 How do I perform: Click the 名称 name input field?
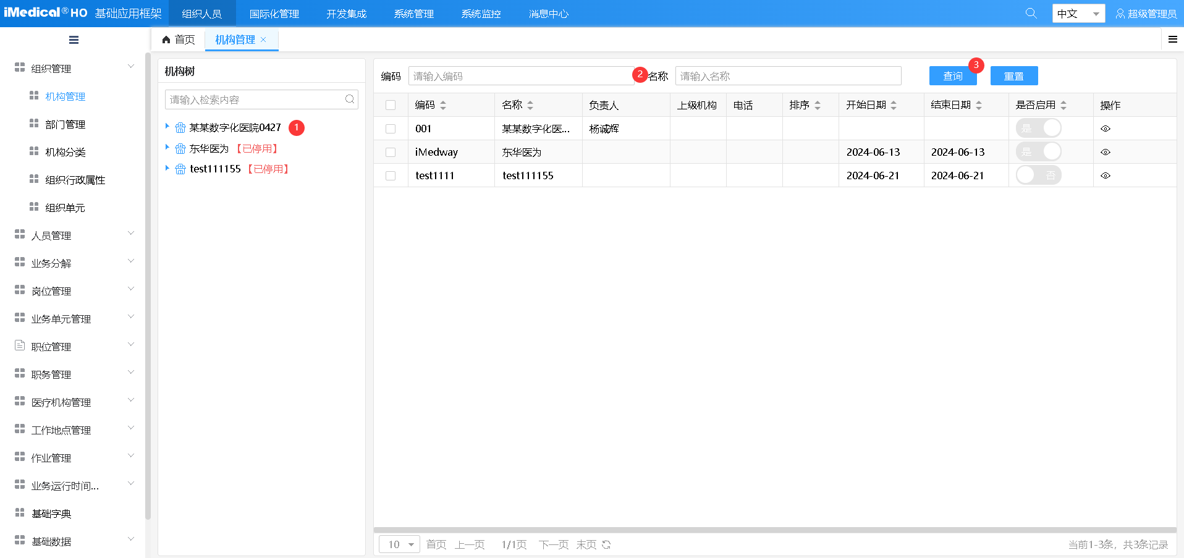(787, 75)
